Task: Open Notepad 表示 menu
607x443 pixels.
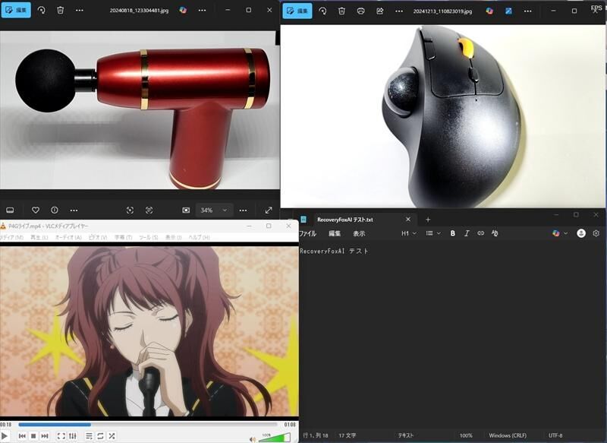Action: click(359, 233)
